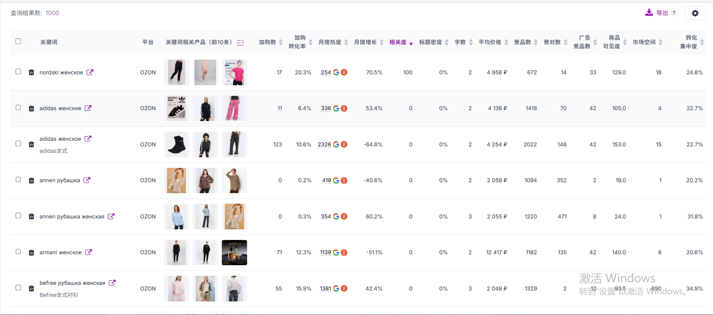Image resolution: width=713 pixels, height=315 pixels.
Task: Open Armani perfume thumbnail
Action: click(x=234, y=252)
